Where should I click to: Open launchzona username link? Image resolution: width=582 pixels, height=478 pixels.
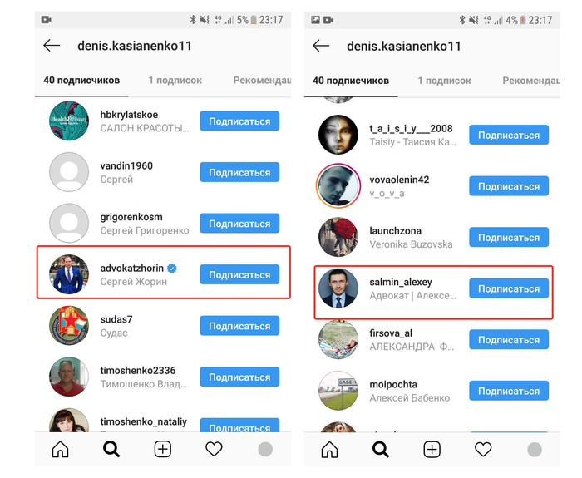tap(395, 231)
